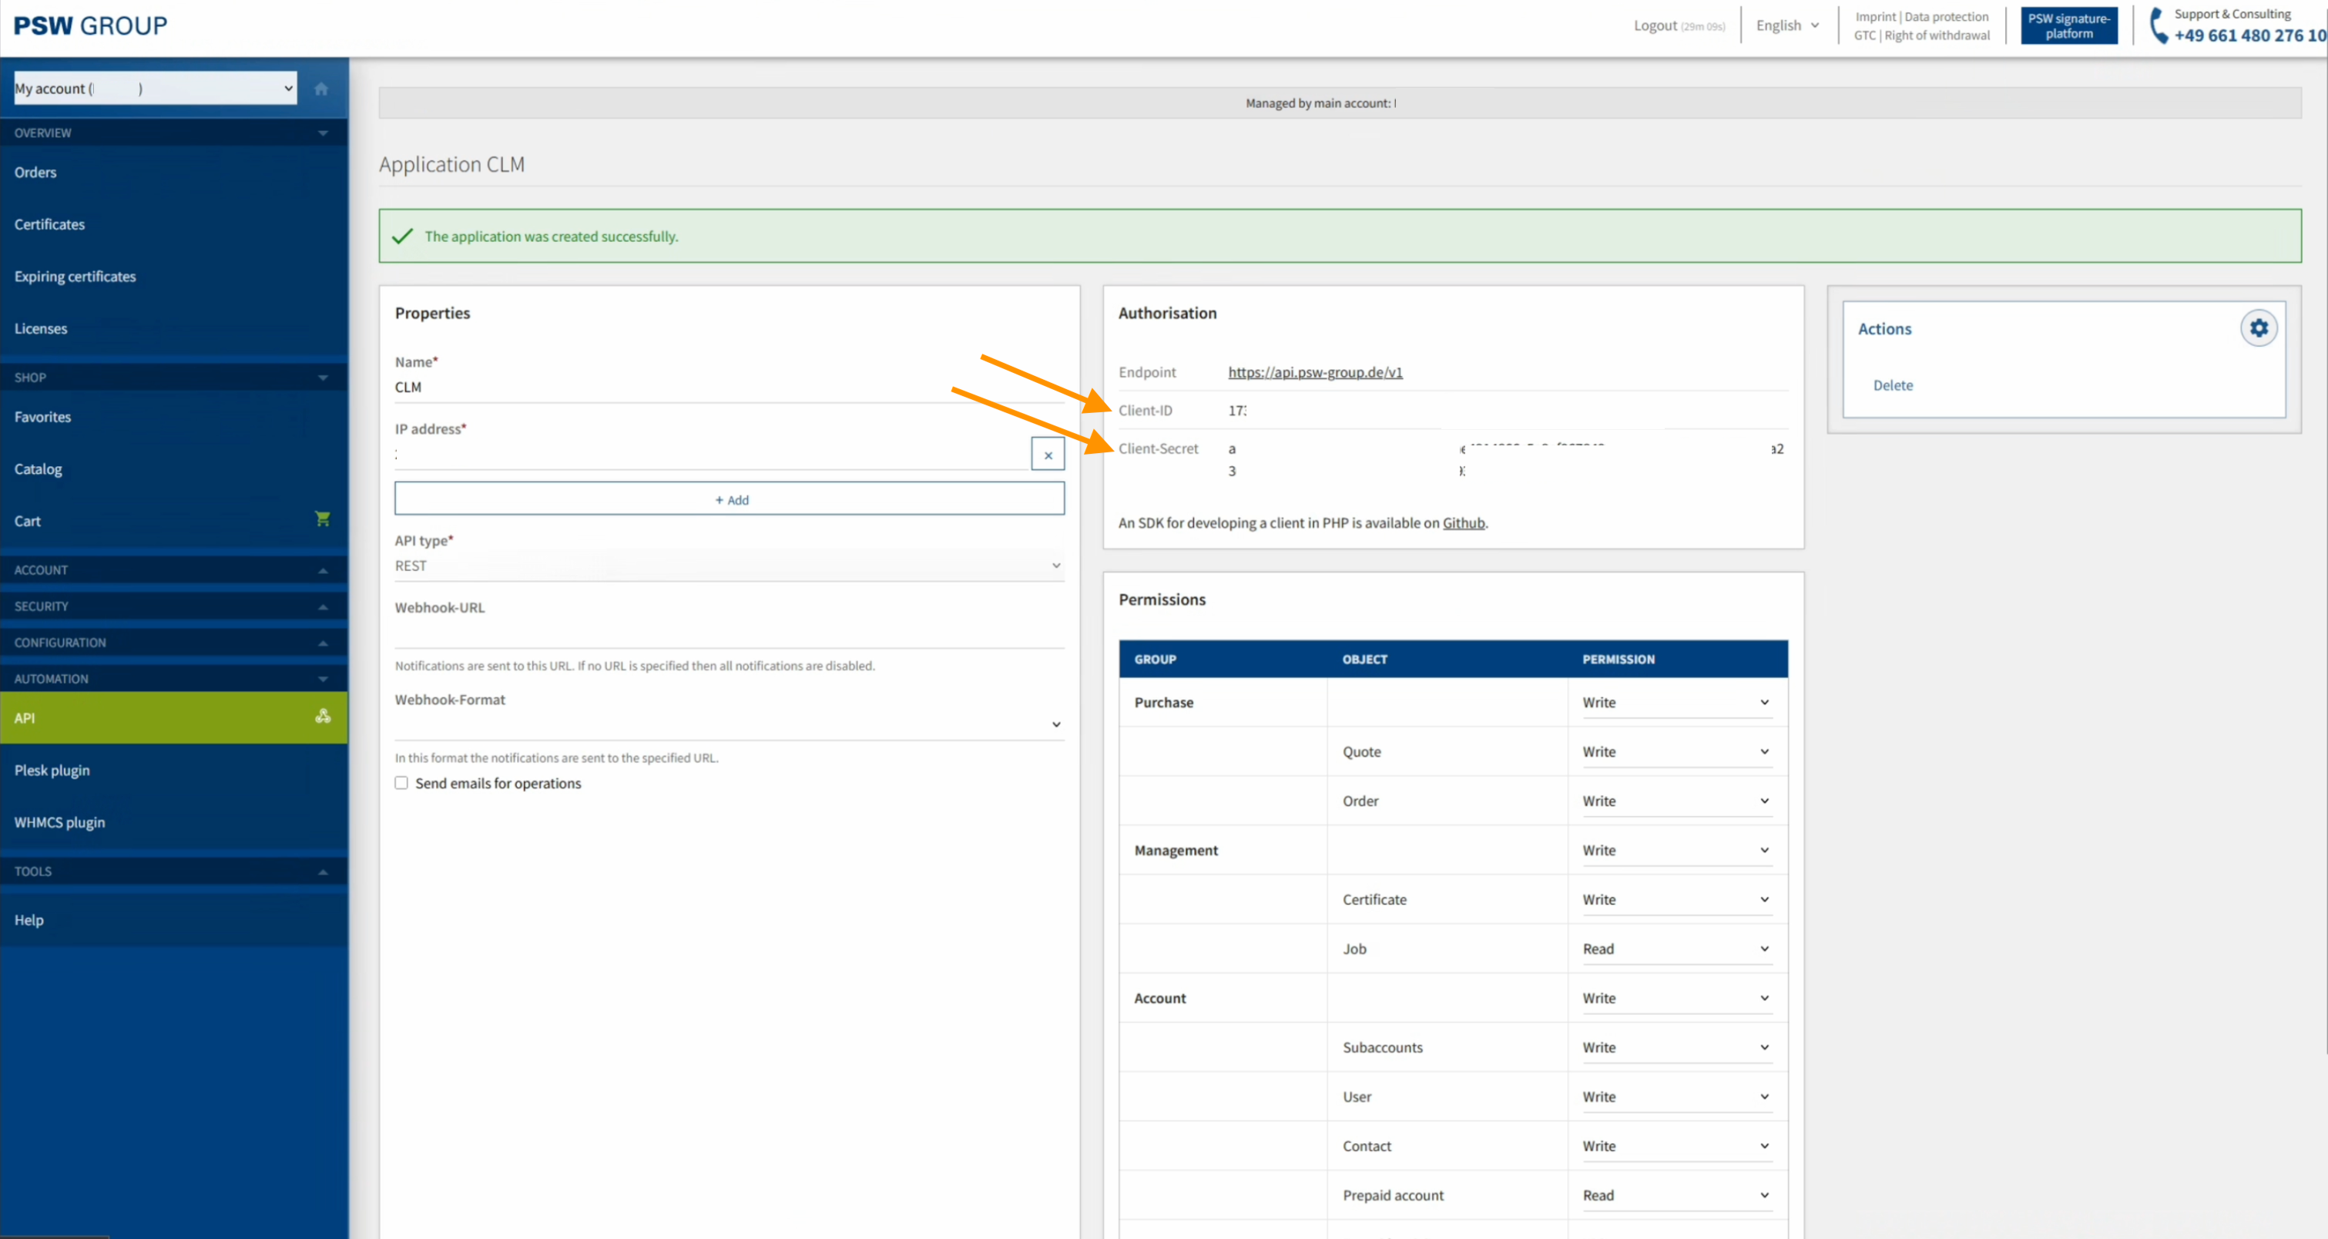
Task: Open Plesk plugin menu item
Action: (52, 770)
